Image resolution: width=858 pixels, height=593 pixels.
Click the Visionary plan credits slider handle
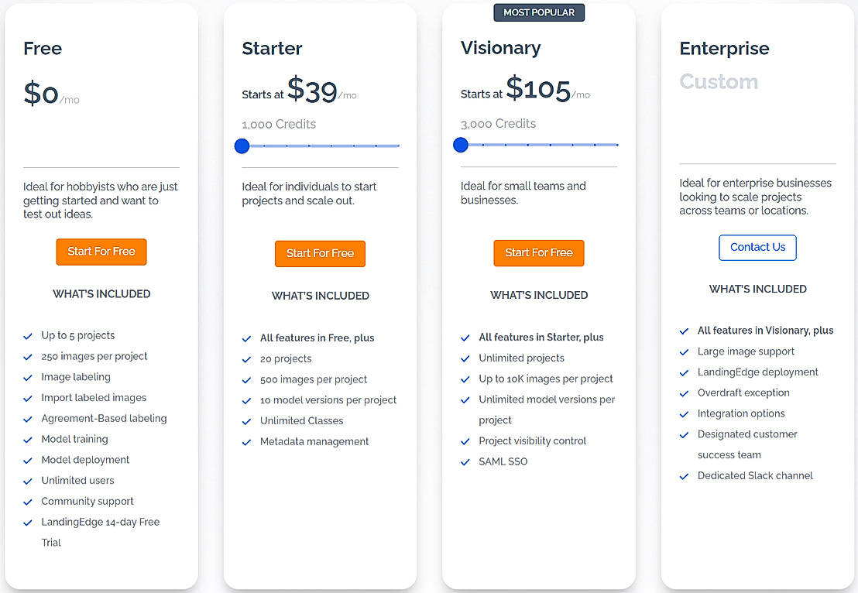[x=461, y=145]
